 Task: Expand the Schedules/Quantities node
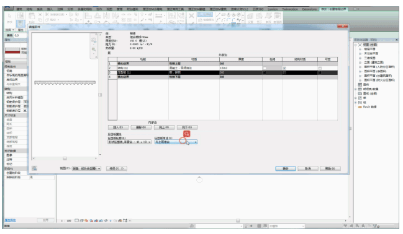(x=356, y=89)
